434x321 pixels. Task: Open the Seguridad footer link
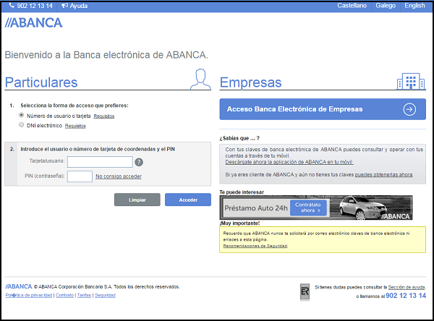pos(105,295)
